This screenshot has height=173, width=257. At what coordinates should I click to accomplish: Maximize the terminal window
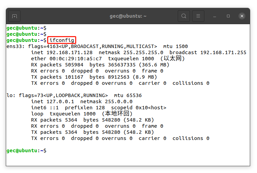pyautogui.click(x=228, y=16)
